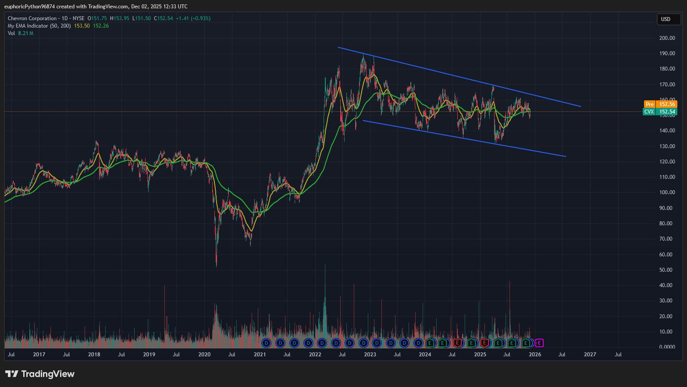Click the 70.00 price axis label
Image resolution: width=687 pixels, height=387 pixels.
click(666, 239)
